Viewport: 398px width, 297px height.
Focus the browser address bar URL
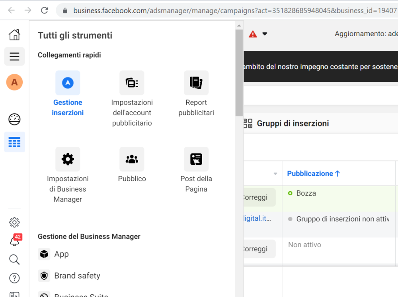(x=235, y=10)
